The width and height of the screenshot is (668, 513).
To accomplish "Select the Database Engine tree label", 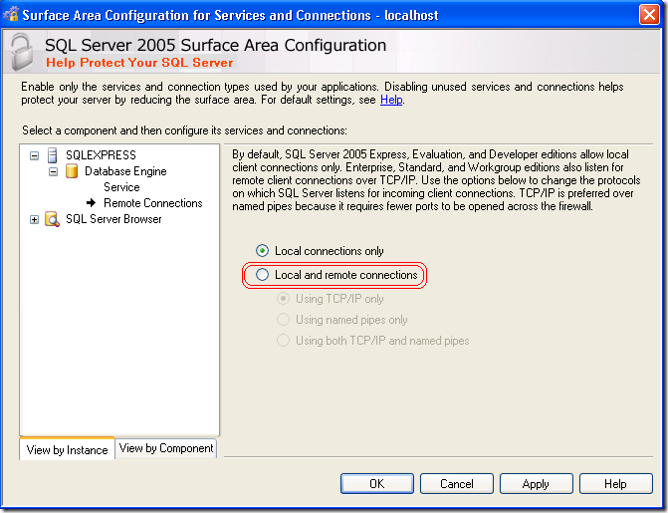I will pos(125,171).
